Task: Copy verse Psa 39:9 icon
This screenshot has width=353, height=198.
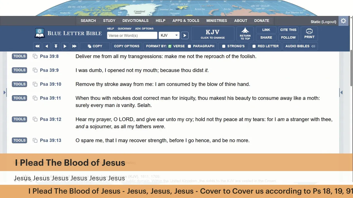Action: tap(35, 70)
